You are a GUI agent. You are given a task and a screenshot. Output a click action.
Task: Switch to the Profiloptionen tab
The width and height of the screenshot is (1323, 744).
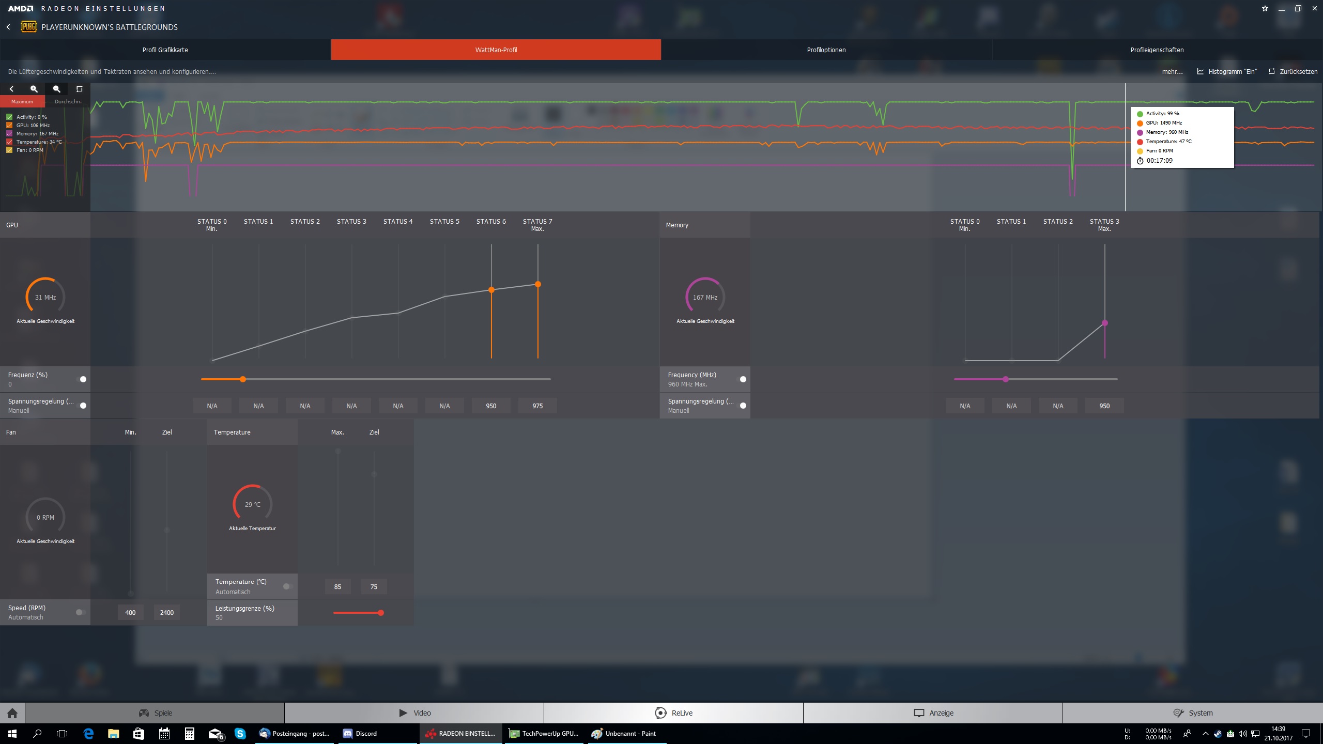point(826,50)
